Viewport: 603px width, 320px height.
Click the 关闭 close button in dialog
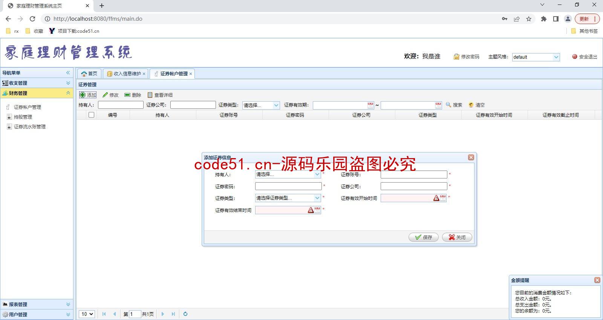(x=457, y=237)
